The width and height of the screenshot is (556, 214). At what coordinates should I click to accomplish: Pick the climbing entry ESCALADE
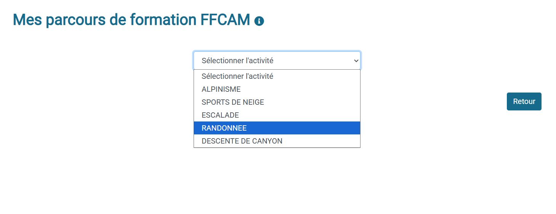point(220,115)
